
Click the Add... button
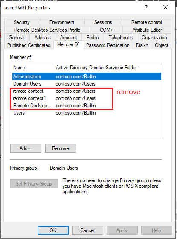[26, 148]
